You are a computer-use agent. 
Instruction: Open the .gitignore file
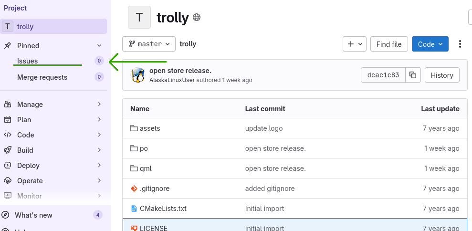pyautogui.click(x=154, y=189)
